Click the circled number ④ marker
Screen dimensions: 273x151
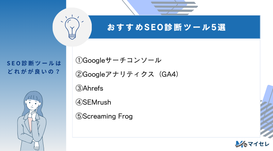(x=79, y=102)
